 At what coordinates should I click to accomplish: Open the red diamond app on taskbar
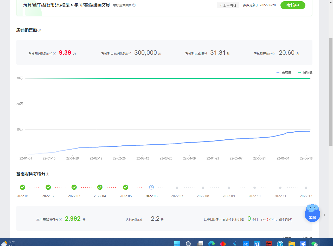[223, 244]
